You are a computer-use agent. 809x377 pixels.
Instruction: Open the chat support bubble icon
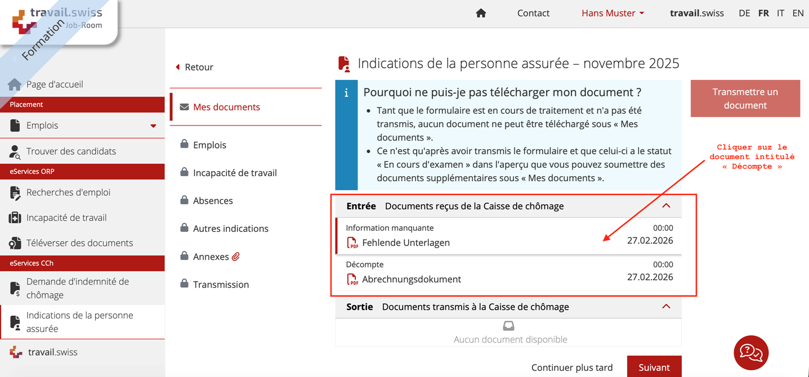pos(751,353)
